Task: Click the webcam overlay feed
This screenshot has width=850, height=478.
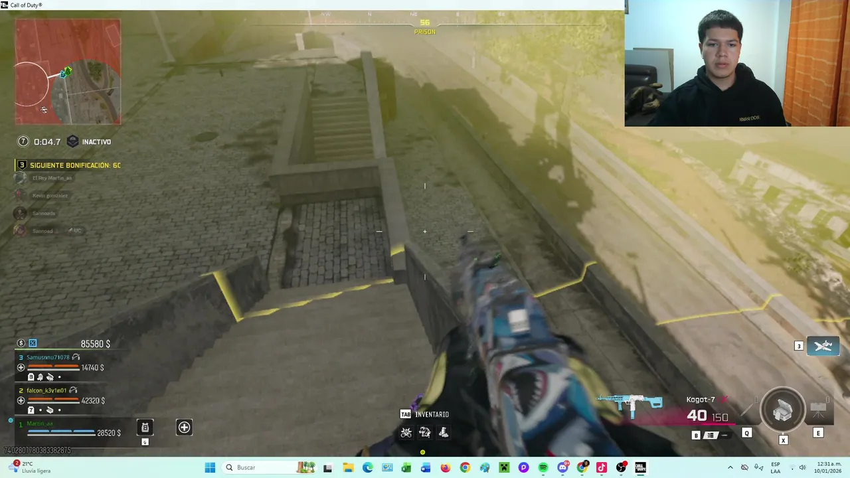Action: 737,63
